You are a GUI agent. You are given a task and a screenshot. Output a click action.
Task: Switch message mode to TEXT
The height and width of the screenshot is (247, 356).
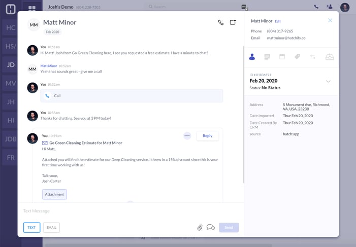(31, 228)
